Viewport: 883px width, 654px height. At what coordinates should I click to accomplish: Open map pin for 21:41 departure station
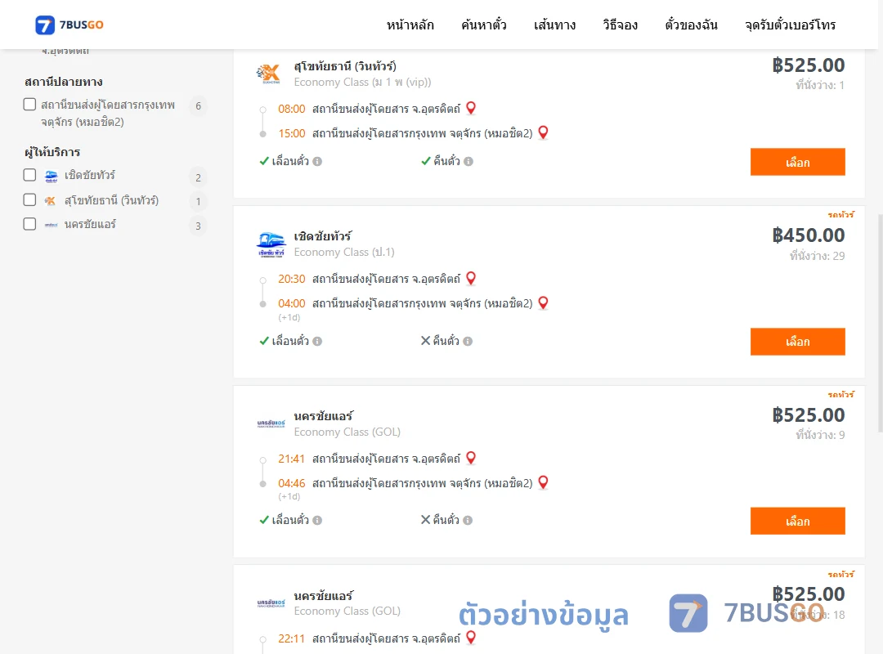pos(472,458)
